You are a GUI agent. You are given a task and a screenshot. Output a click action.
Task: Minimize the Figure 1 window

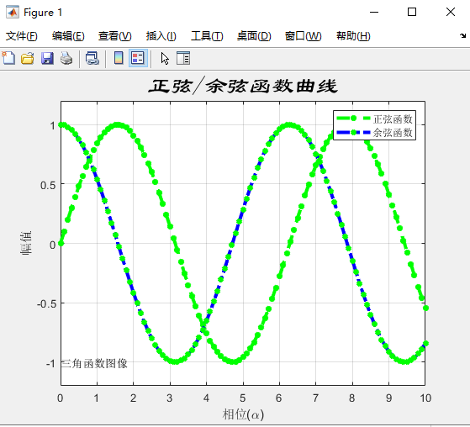tap(374, 13)
